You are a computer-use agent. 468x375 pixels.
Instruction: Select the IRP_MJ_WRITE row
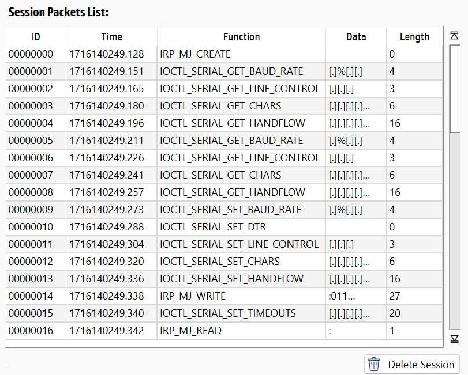tap(224, 296)
